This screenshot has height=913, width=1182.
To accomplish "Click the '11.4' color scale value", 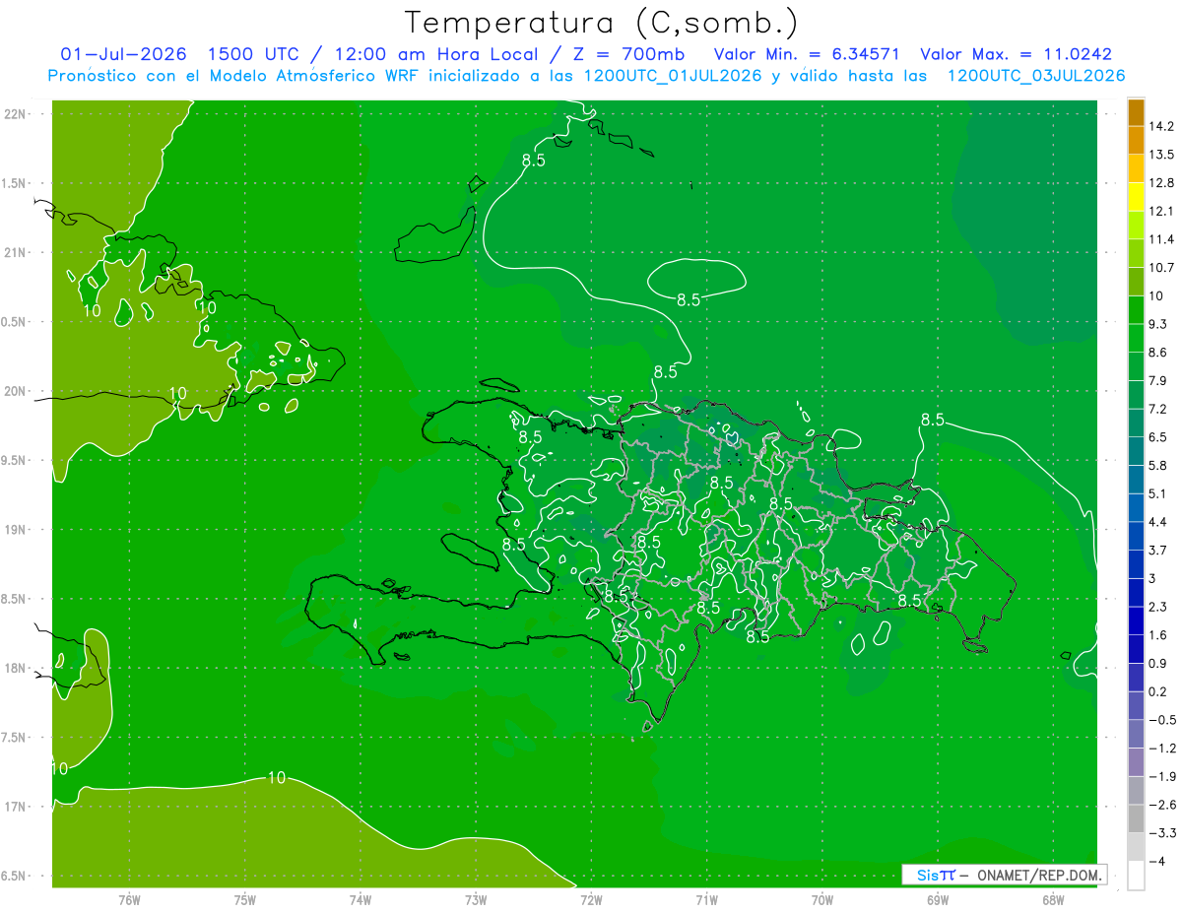I will click(1161, 239).
